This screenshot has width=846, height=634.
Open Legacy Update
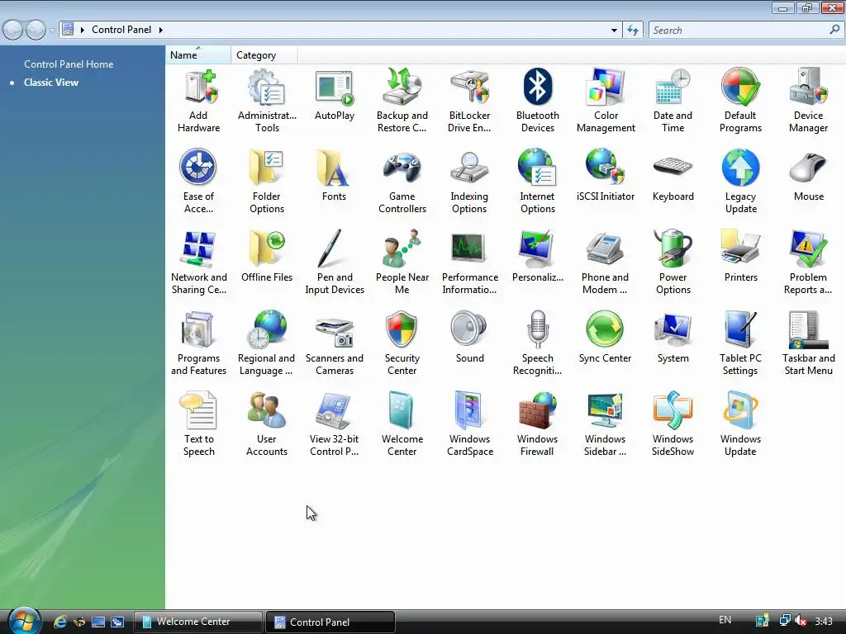pos(740,182)
